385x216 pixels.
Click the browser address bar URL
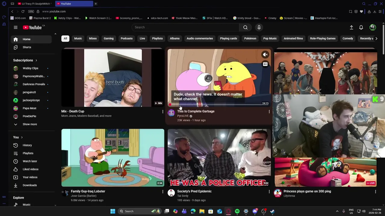point(54,11)
